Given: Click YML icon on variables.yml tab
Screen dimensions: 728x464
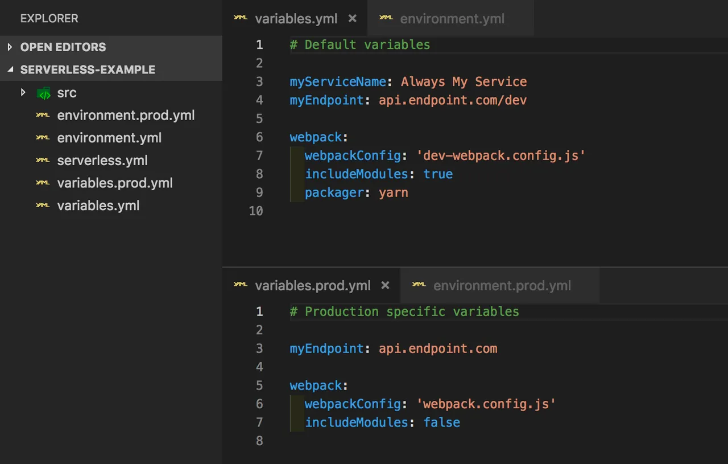Looking at the screenshot, I should click(x=241, y=18).
